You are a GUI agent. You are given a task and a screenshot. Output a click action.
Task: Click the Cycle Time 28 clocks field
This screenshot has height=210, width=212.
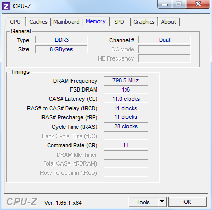pyautogui.click(x=126, y=126)
